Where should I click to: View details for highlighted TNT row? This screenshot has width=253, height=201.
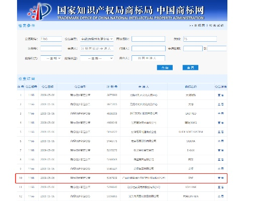(221, 178)
